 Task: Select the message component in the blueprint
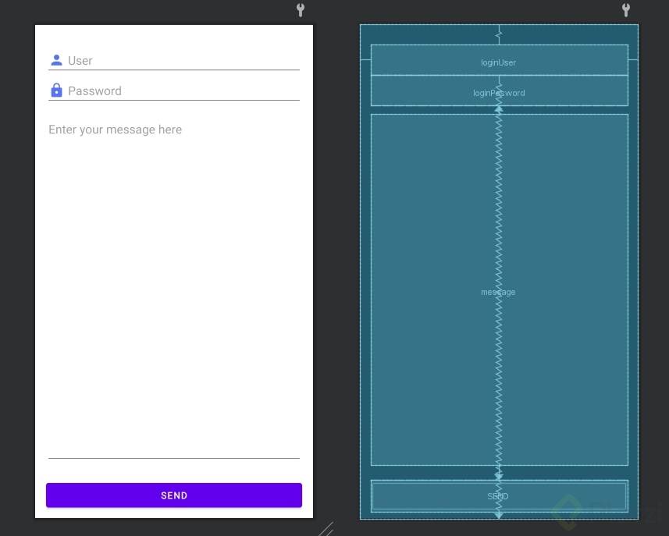coord(499,290)
